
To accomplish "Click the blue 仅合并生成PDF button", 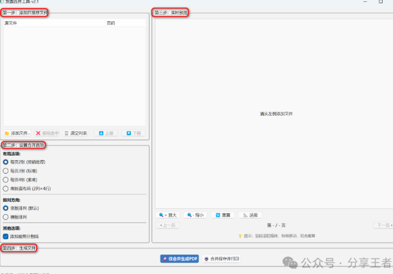I will click(180, 259).
